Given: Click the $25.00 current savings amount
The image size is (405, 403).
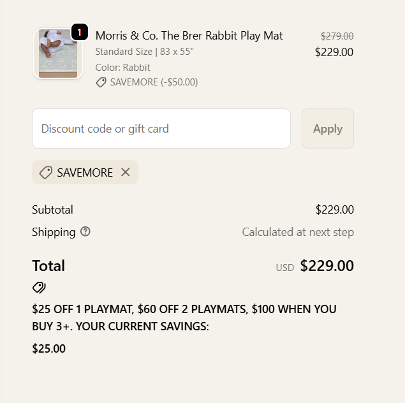Looking at the screenshot, I should [48, 349].
